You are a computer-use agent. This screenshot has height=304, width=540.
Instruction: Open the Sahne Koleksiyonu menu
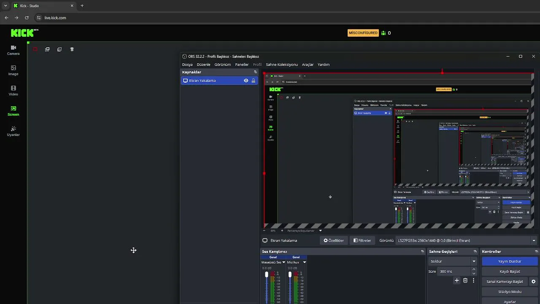tap(282, 65)
